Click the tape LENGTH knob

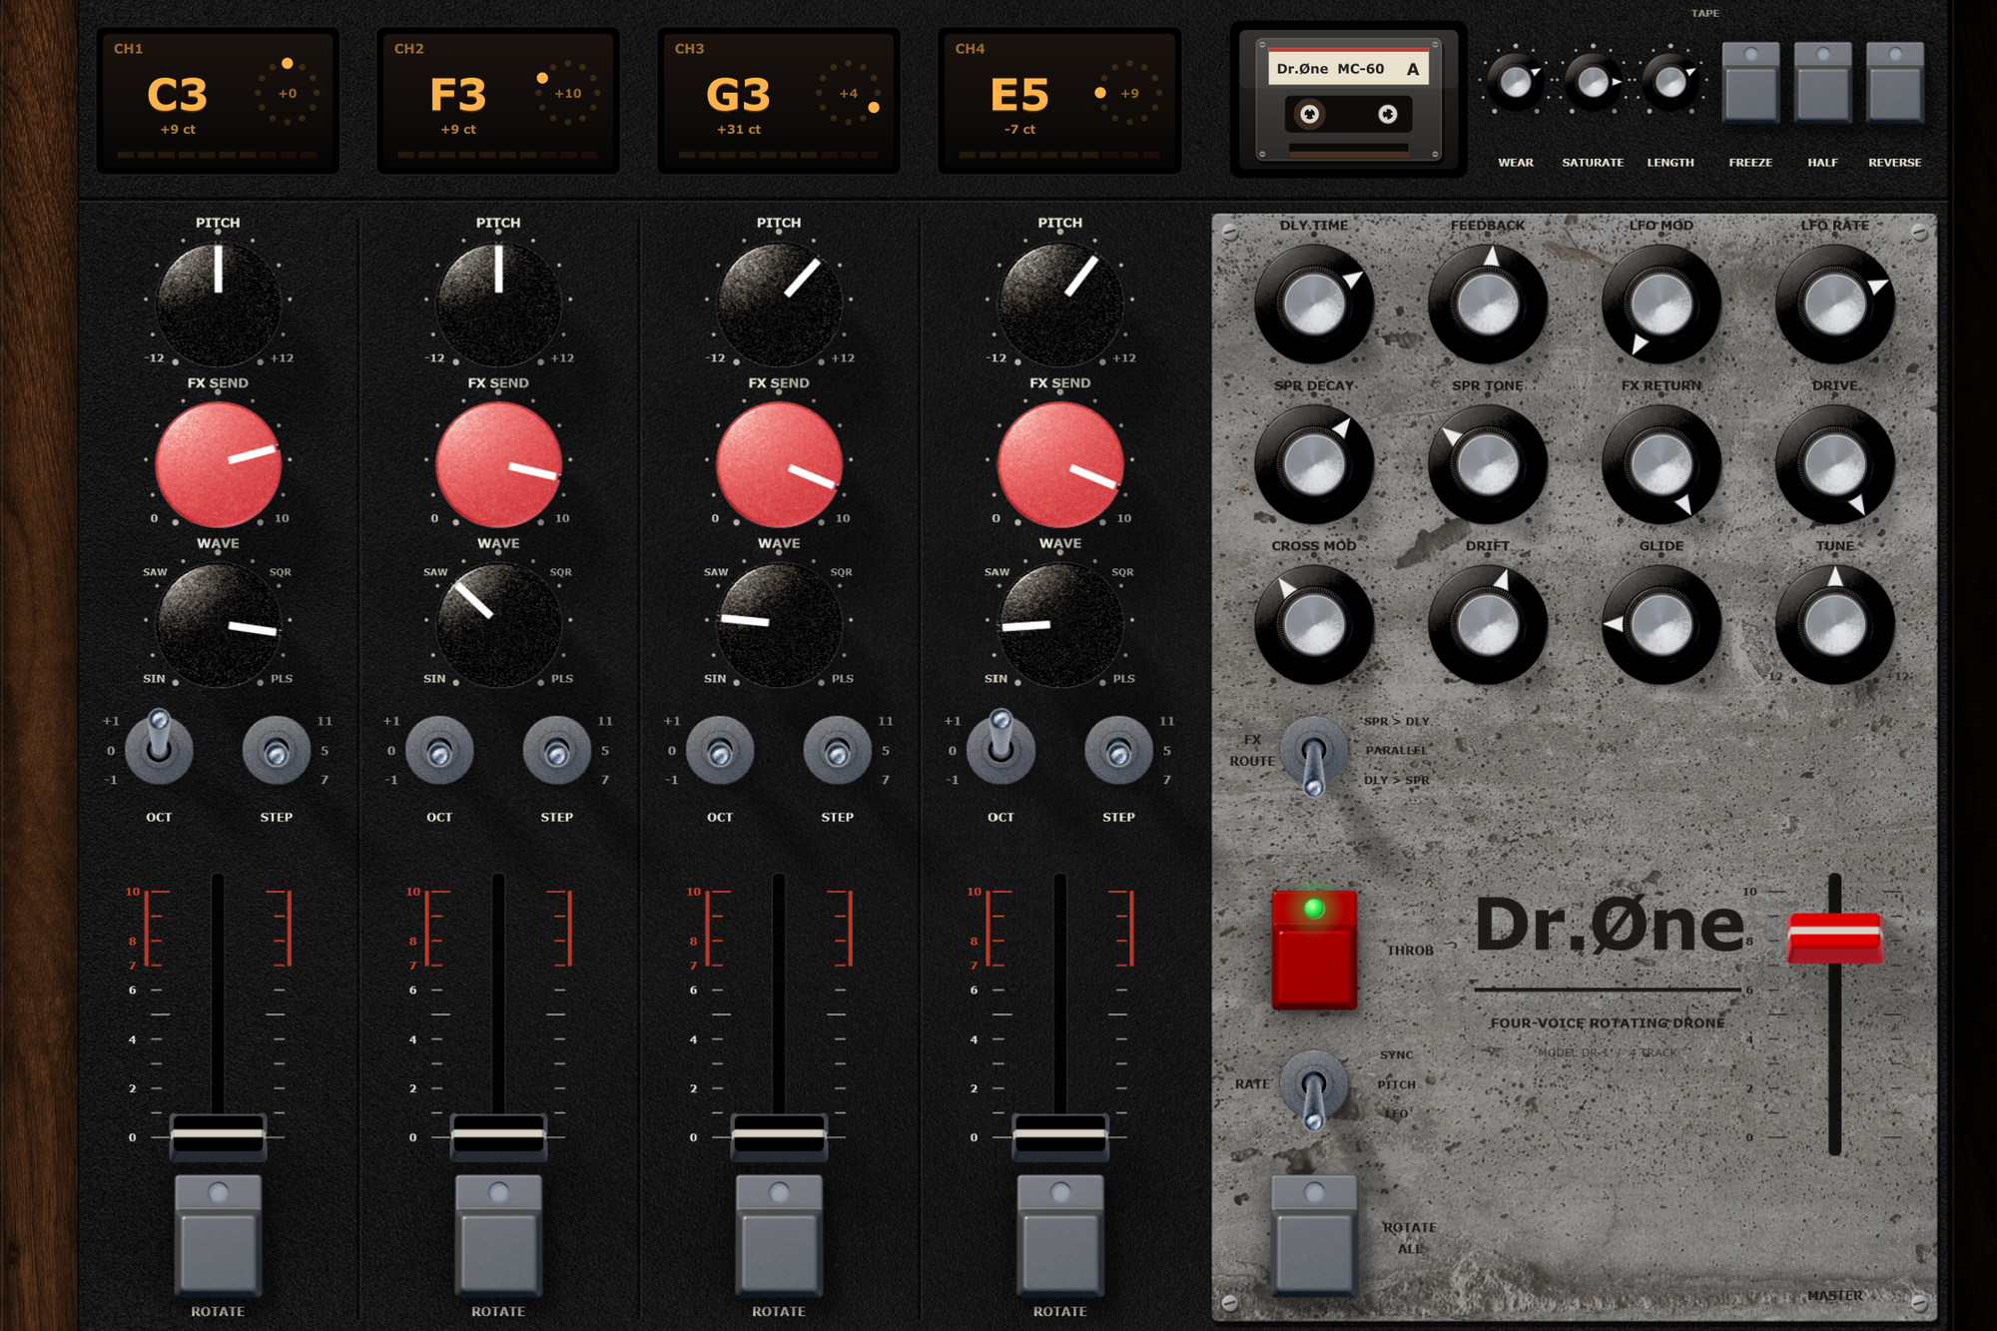(1670, 83)
